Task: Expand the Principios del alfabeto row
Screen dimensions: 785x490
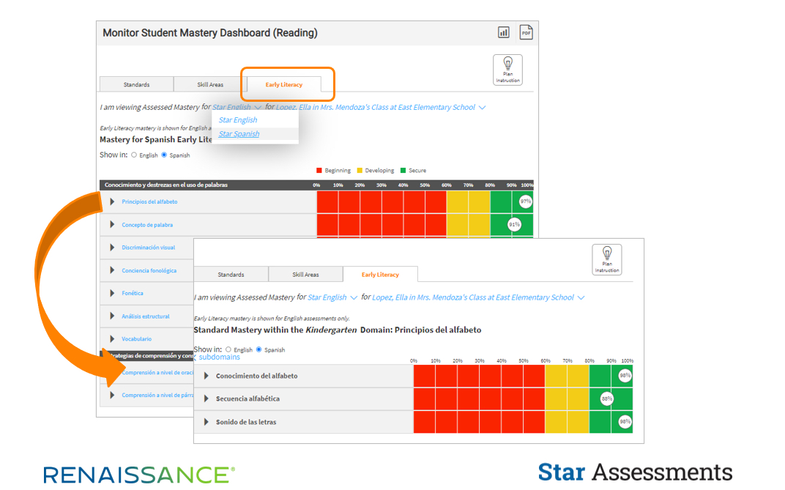Action: point(112,201)
